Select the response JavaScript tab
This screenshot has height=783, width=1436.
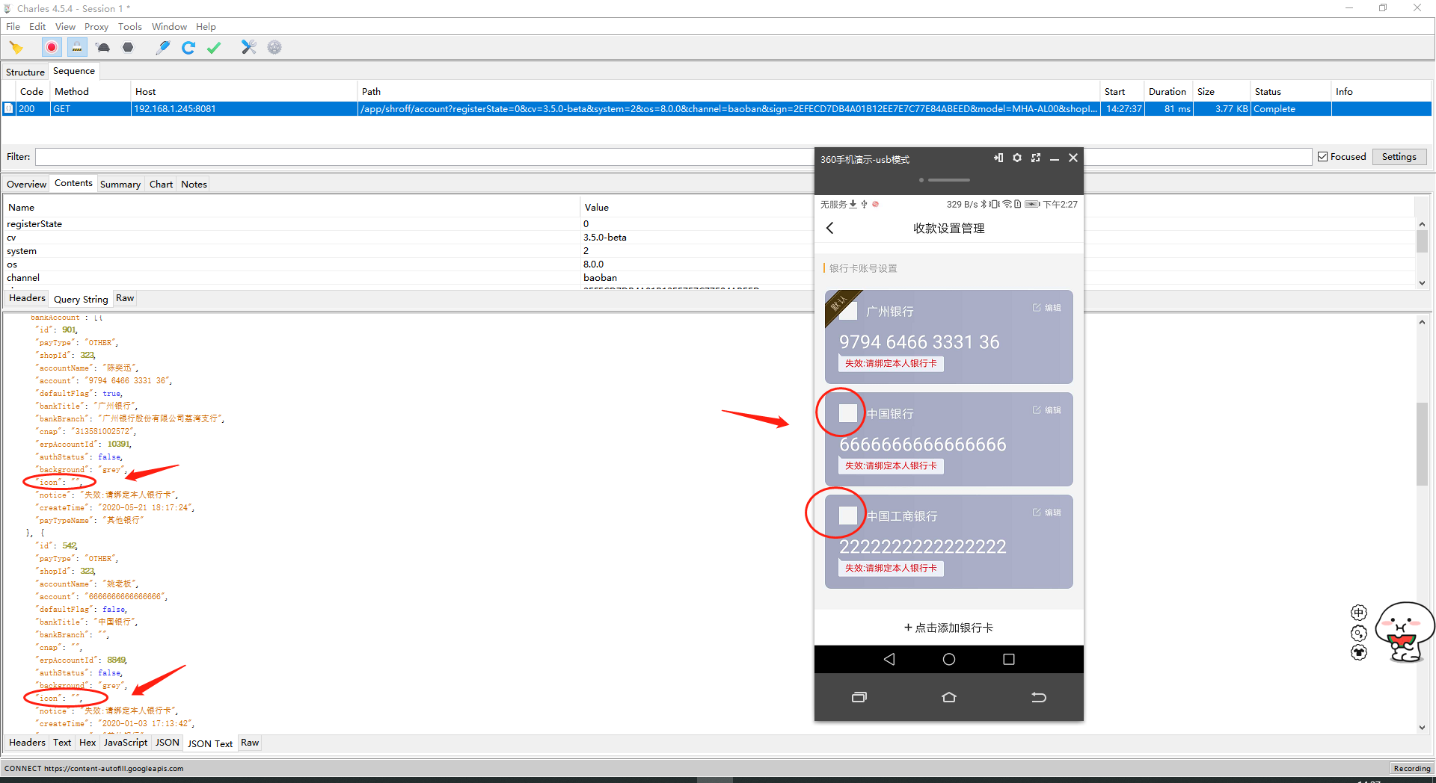pyautogui.click(x=126, y=743)
